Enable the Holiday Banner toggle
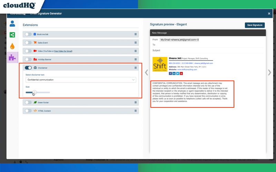 (28, 59)
